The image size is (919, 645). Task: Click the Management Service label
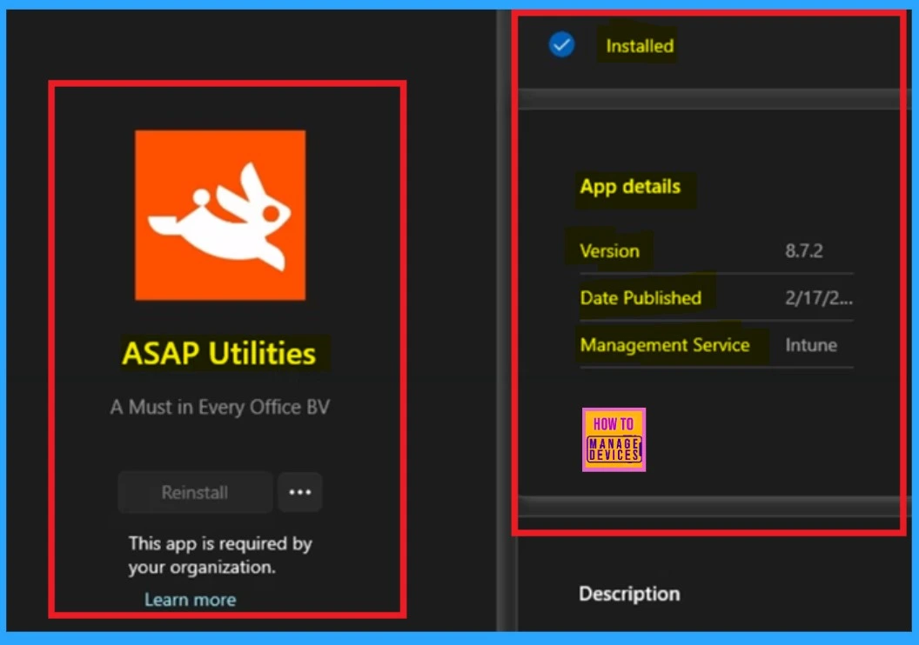pyautogui.click(x=665, y=345)
